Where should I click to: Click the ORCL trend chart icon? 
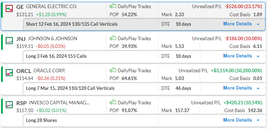(9, 73)
